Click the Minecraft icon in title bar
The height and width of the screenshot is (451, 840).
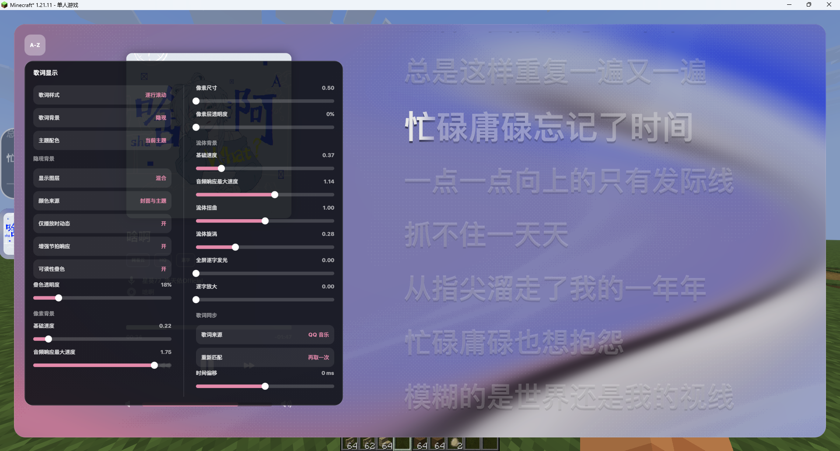coord(4,5)
